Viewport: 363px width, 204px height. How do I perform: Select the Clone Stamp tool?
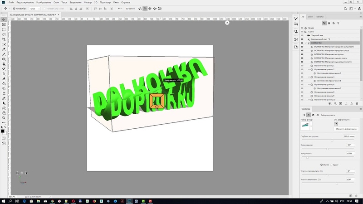(4, 64)
